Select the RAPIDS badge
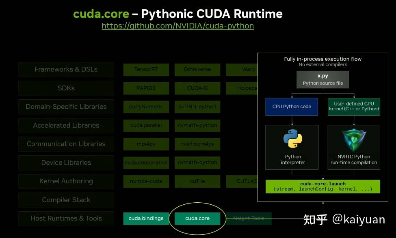Image resolution: width=396 pixels, height=238 pixels. pos(146,88)
